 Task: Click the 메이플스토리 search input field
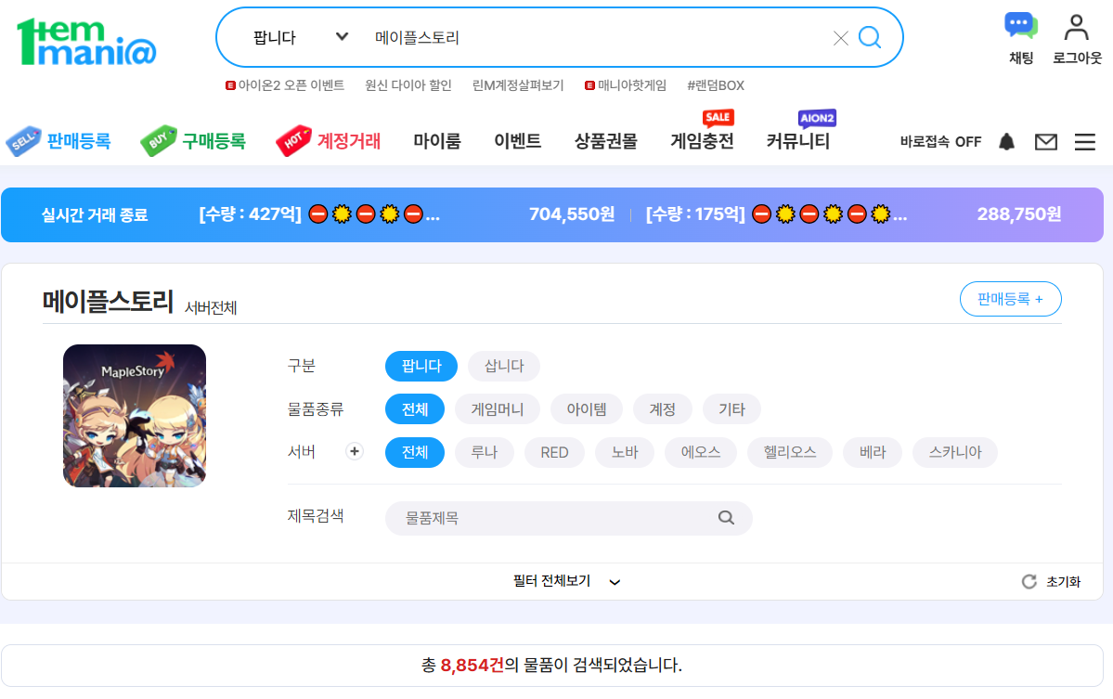[x=596, y=38]
